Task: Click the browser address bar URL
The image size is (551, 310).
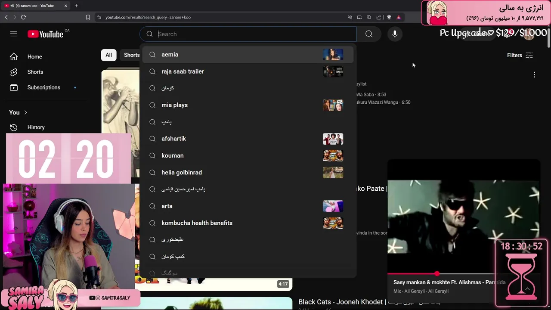Action: (148, 17)
